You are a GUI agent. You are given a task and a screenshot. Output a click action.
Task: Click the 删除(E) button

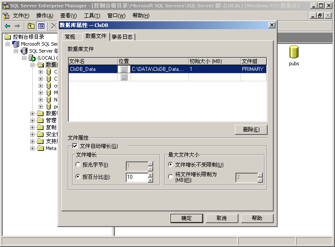251,130
